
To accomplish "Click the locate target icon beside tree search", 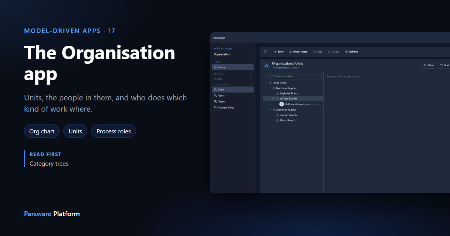I will (267, 76).
